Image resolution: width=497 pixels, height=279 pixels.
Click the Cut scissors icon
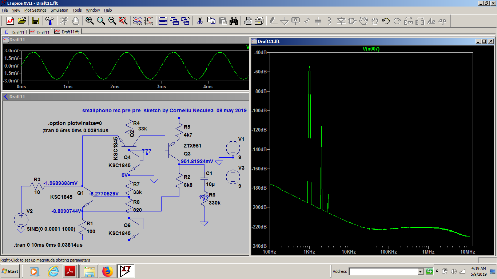click(x=200, y=21)
